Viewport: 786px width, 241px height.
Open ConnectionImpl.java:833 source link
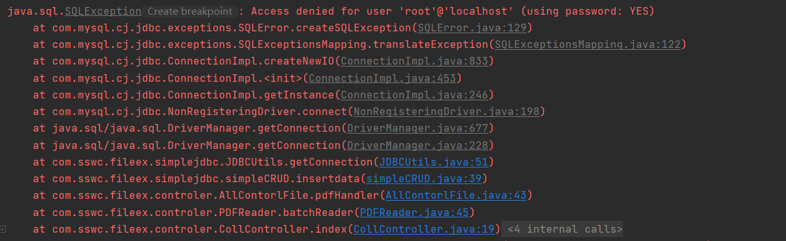414,61
